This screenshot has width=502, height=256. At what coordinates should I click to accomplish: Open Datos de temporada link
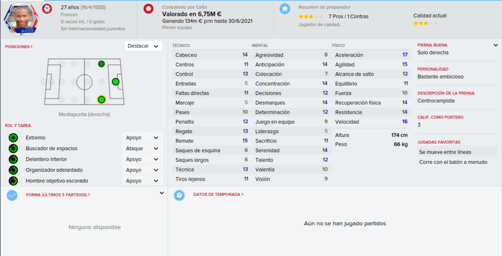point(218,194)
